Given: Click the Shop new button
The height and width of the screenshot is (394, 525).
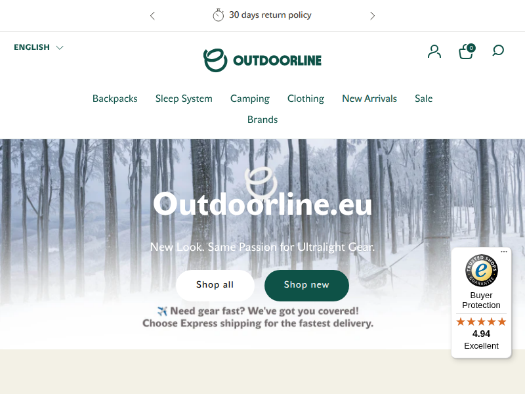Looking at the screenshot, I should click(x=306, y=285).
